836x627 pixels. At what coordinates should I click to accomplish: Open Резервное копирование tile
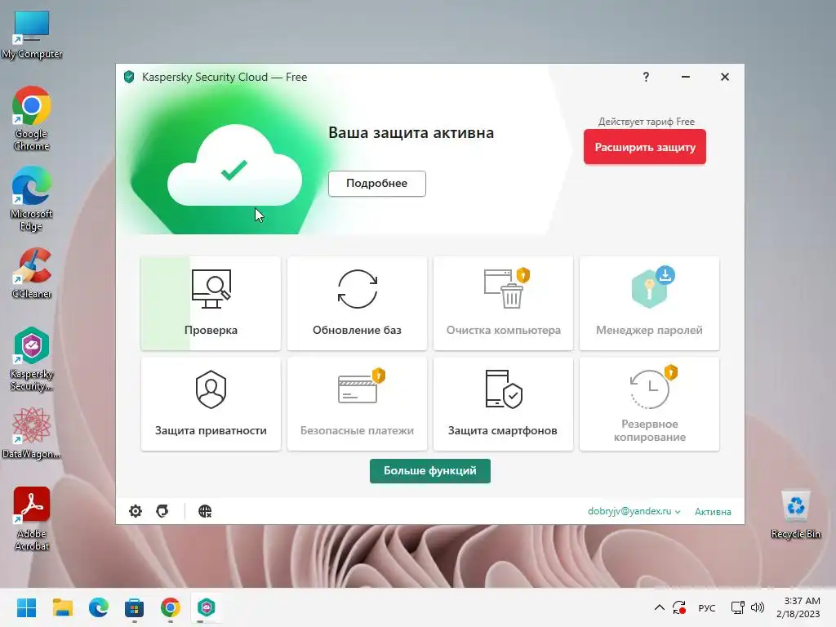[x=649, y=404]
